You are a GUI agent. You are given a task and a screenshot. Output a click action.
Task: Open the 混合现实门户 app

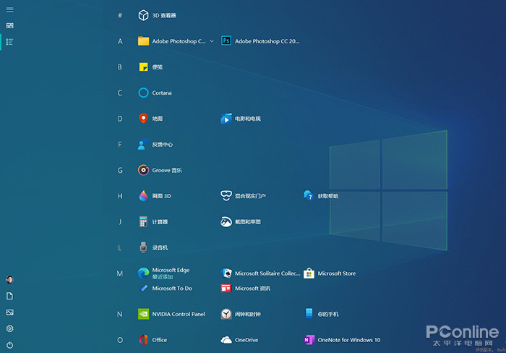(244, 196)
